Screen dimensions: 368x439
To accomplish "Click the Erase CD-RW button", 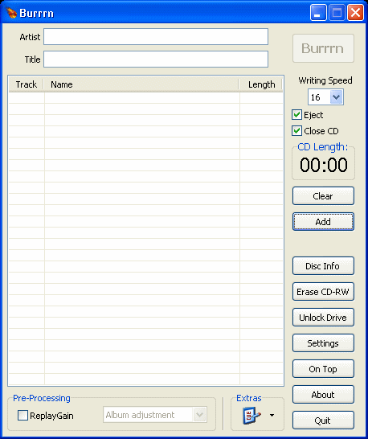I will click(x=323, y=292).
